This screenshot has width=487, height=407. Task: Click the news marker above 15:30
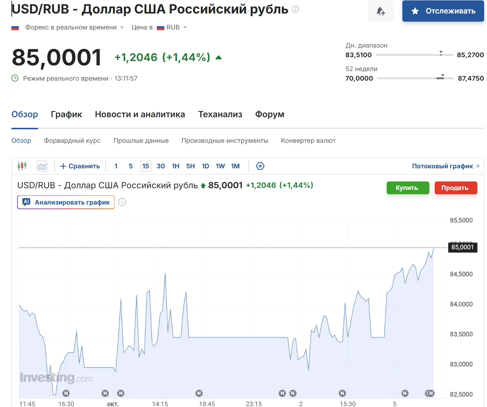342,393
